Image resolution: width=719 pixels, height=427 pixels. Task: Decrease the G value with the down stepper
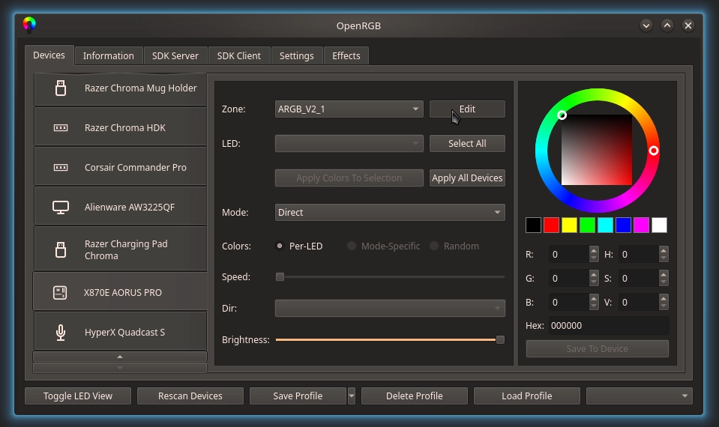594,282
